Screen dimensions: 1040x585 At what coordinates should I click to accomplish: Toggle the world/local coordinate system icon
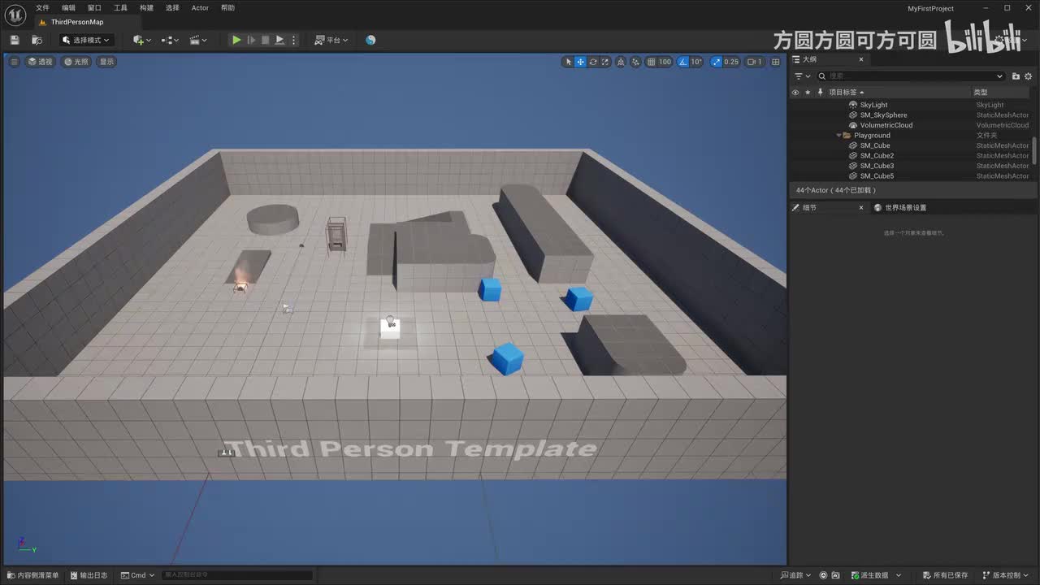(622, 62)
